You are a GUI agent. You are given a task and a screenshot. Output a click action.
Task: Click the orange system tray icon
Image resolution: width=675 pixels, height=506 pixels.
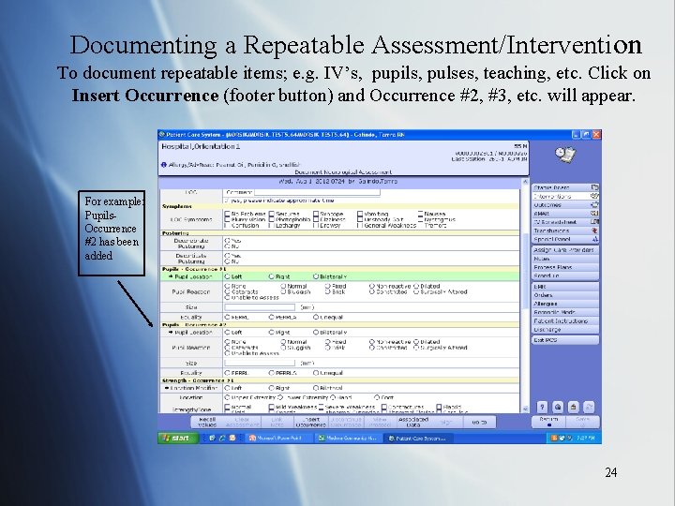click(x=554, y=438)
